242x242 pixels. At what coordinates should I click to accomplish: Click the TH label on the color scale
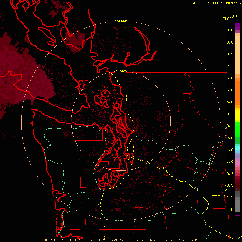pyautogui.click(x=231, y=209)
